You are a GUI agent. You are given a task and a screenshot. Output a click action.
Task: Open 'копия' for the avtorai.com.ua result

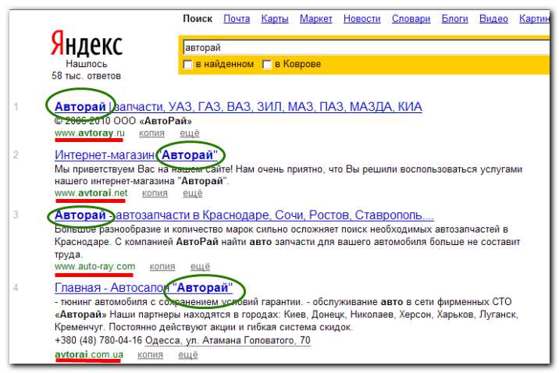[x=150, y=355]
